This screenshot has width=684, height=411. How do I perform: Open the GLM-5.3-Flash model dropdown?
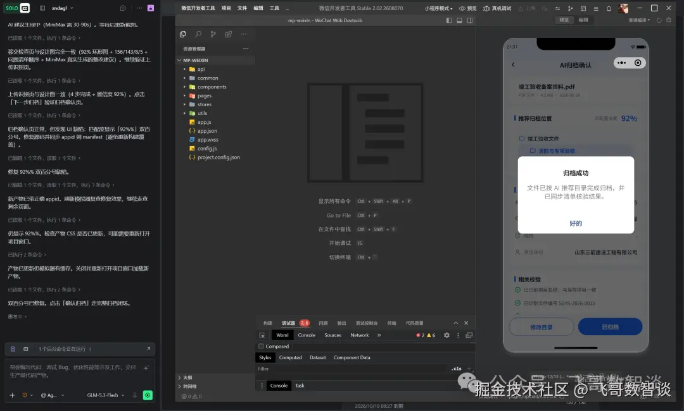(106, 395)
